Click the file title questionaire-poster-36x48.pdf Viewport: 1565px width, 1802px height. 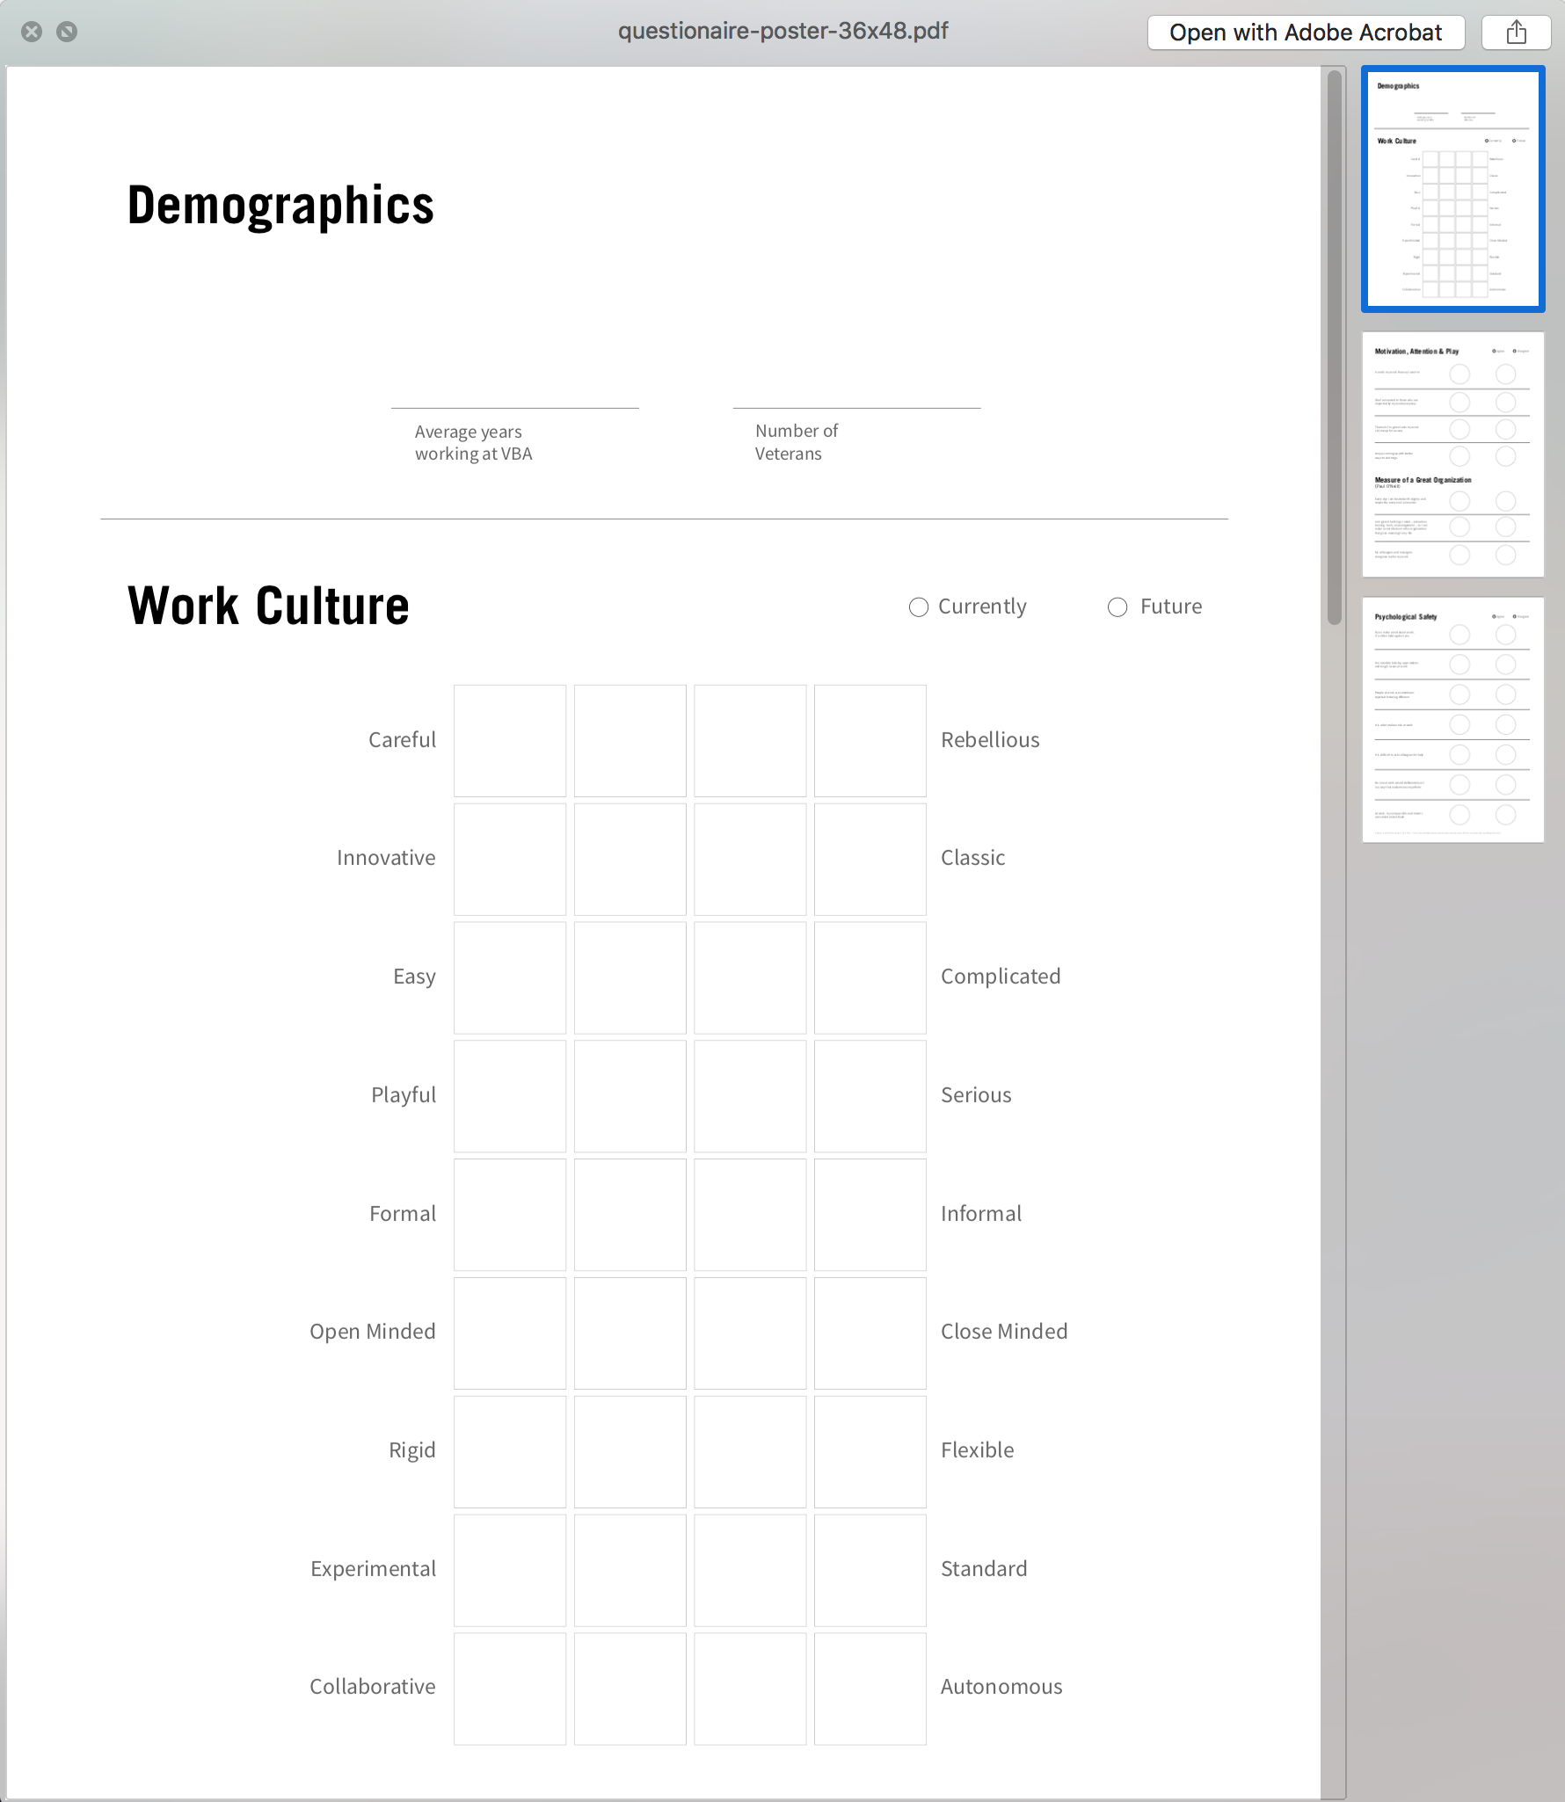pos(782,32)
